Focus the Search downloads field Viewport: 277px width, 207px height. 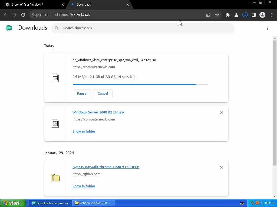pos(143,28)
